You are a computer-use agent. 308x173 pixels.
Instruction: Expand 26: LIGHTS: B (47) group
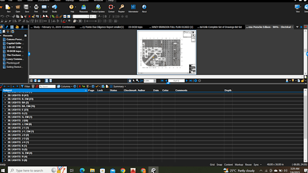(5, 96)
